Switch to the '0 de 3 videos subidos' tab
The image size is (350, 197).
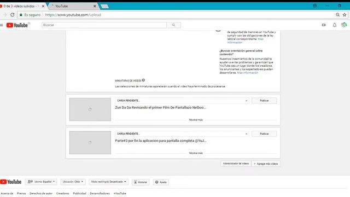21,6
